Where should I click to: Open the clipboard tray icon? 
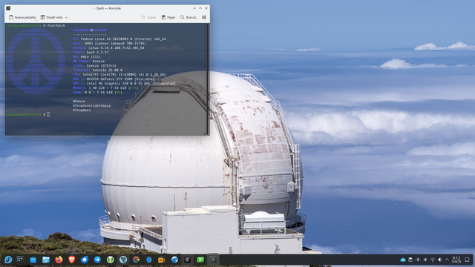[x=410, y=260]
